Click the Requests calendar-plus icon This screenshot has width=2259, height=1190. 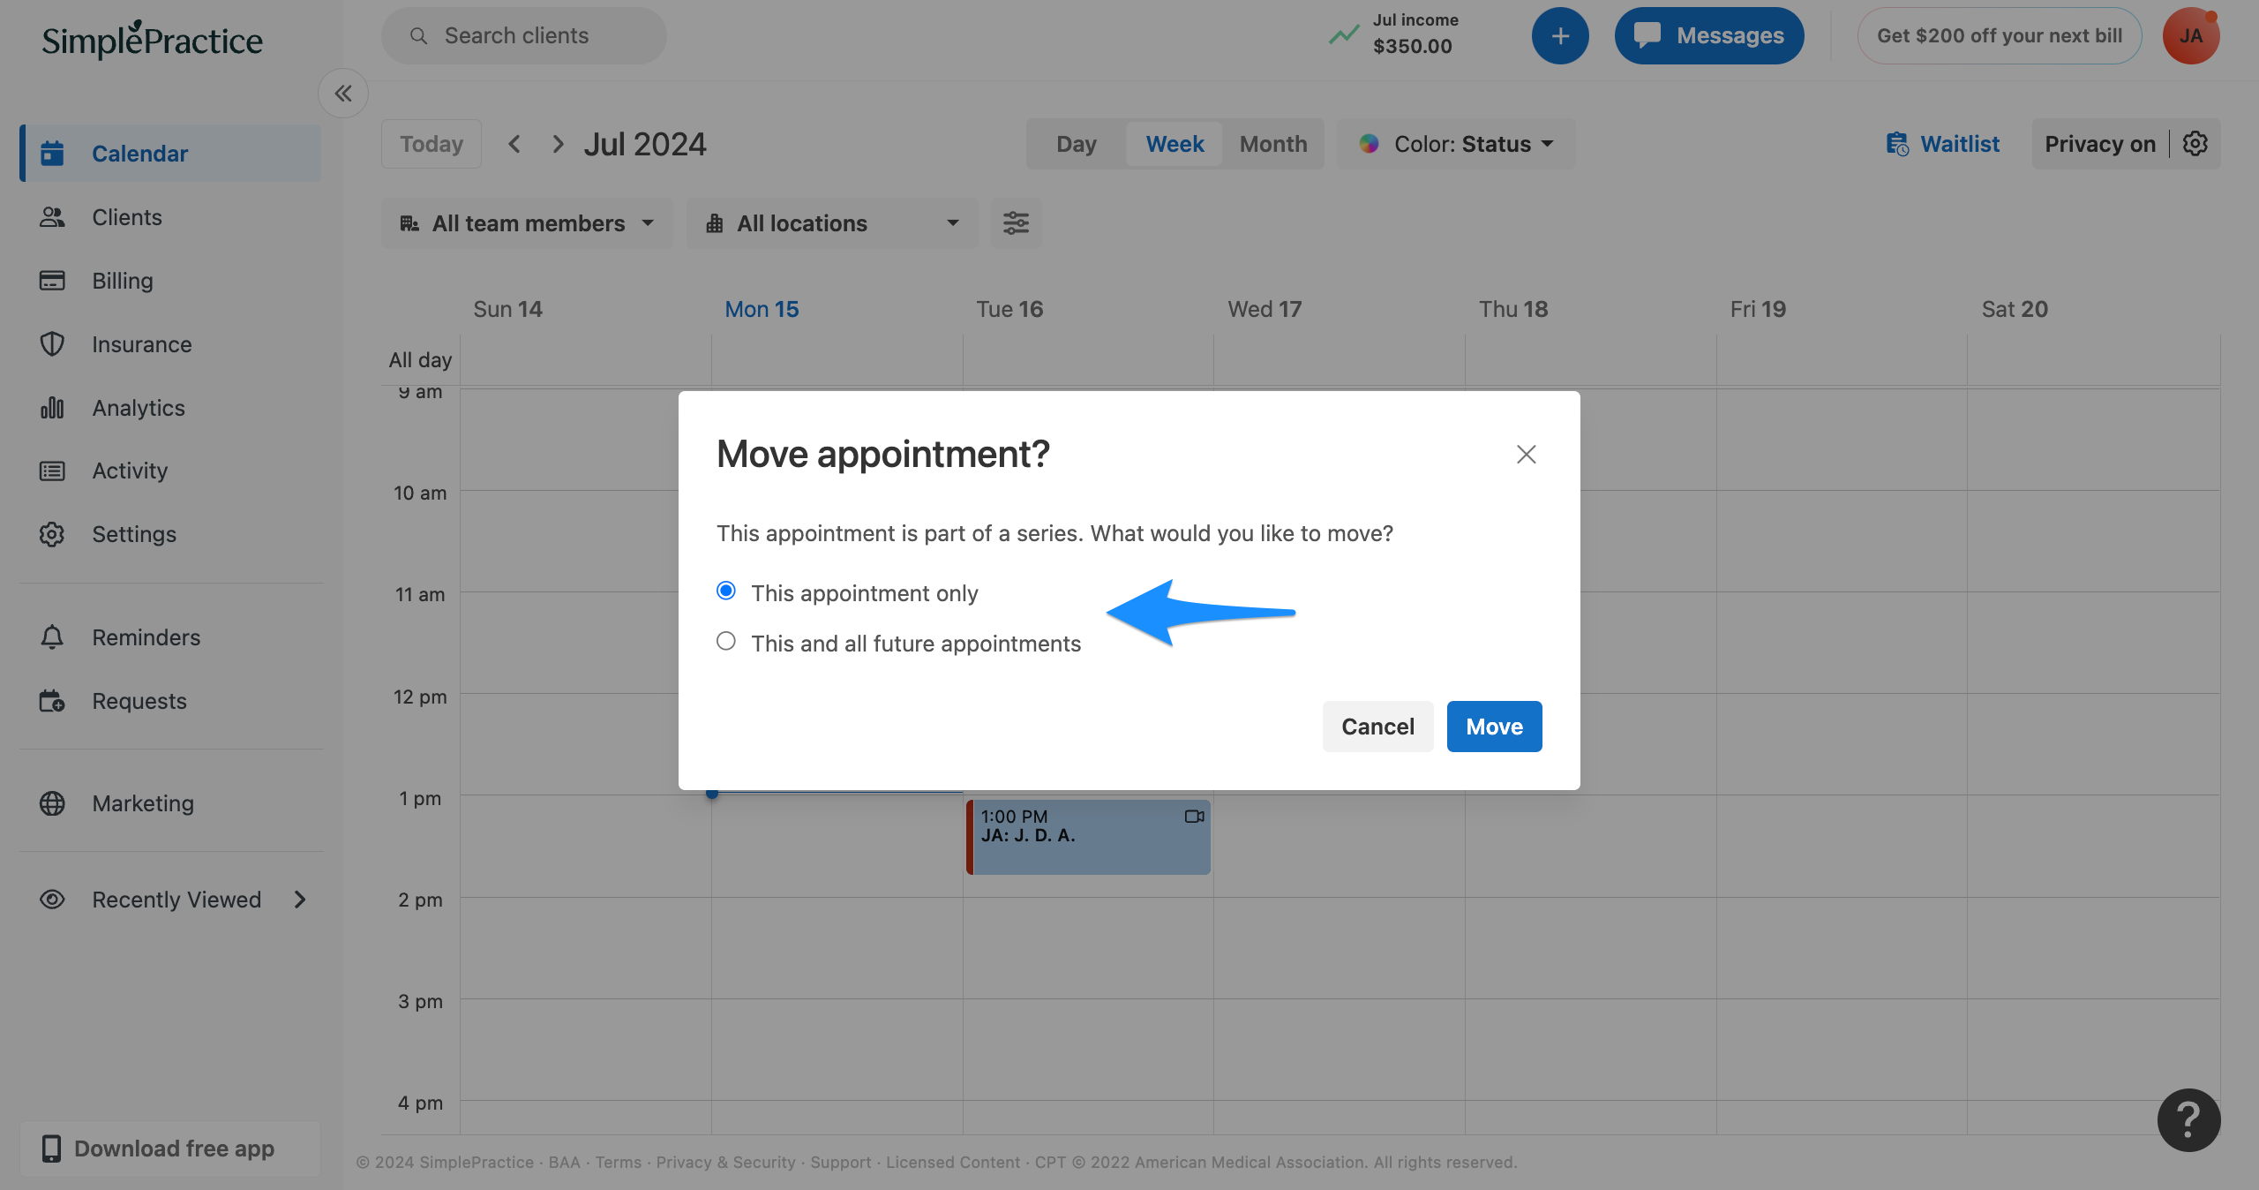52,701
